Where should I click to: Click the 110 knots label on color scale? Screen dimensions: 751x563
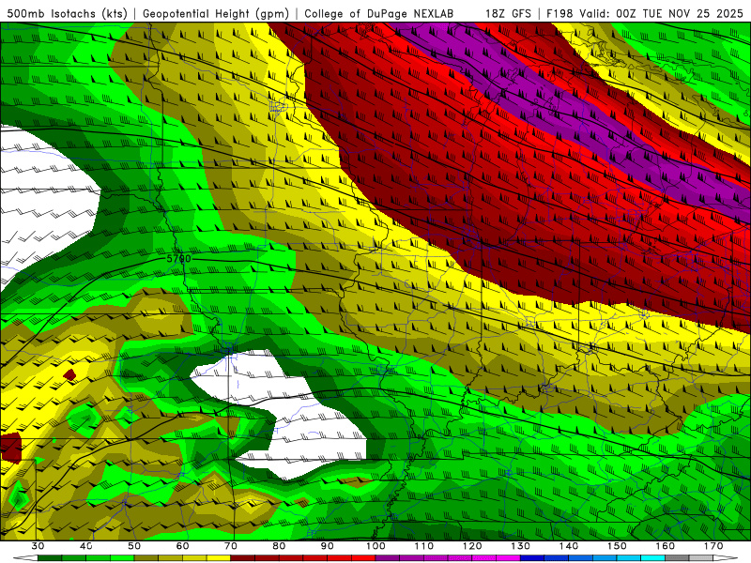[x=424, y=546]
